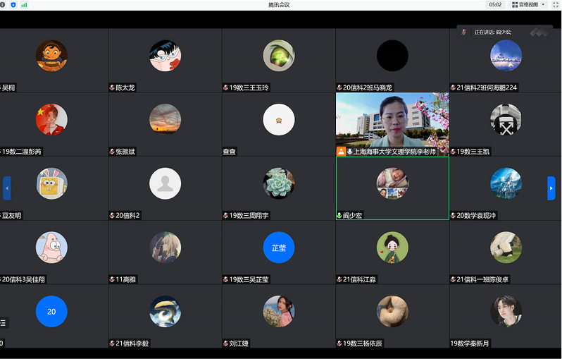
Task: Select the live video of 上海海事大学文理学院李老师
Action: click(x=392, y=124)
